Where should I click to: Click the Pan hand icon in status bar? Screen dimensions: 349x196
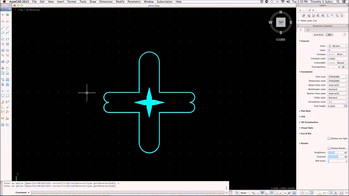(302, 193)
